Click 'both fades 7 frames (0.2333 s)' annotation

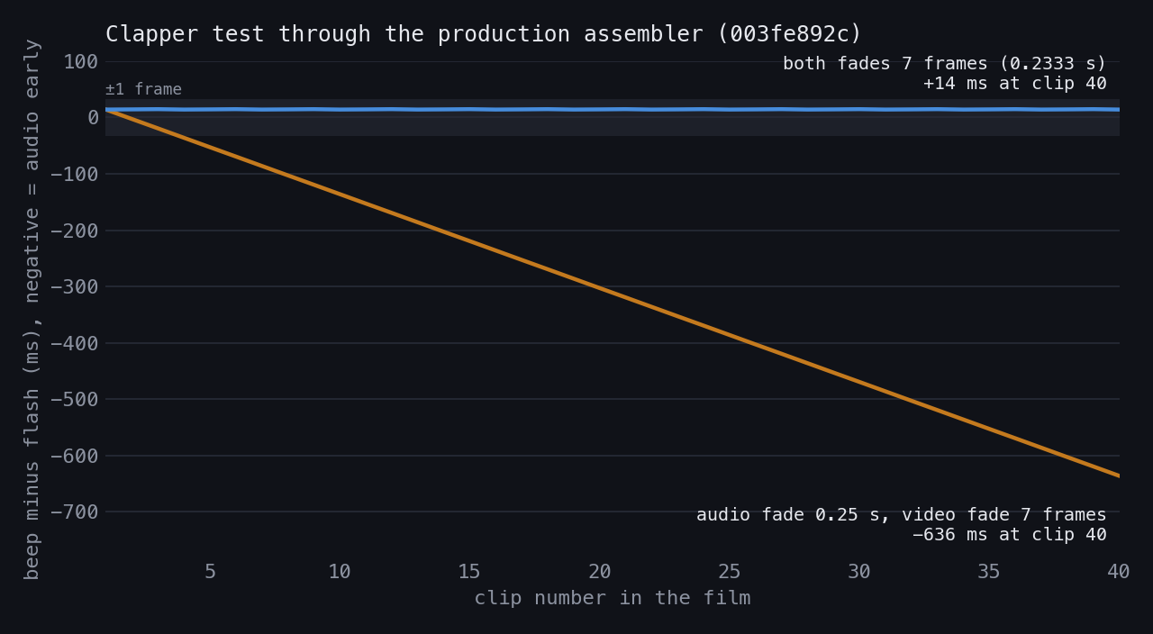(x=944, y=64)
